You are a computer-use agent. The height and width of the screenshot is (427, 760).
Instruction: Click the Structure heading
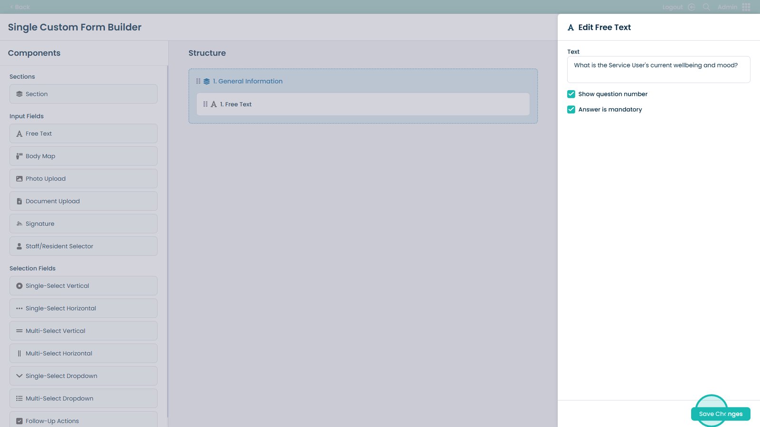[207, 53]
